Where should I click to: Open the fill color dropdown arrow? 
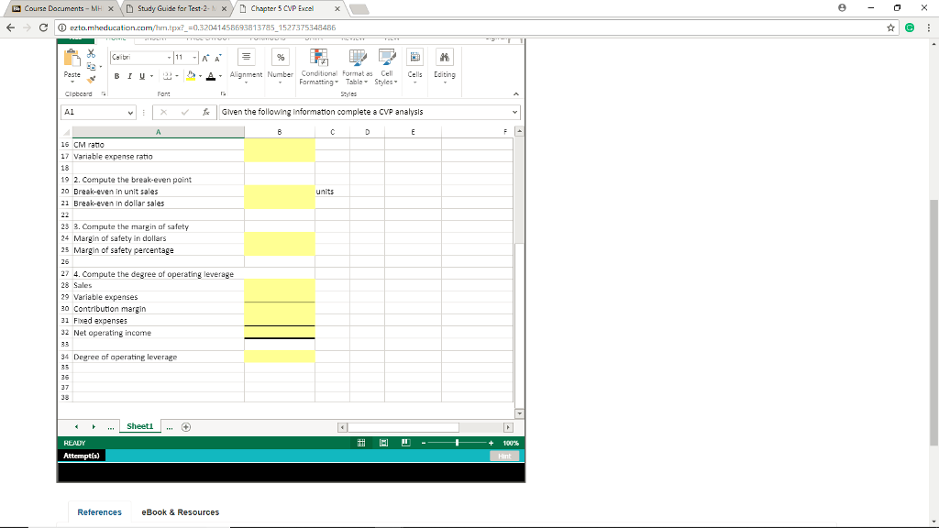(199, 75)
